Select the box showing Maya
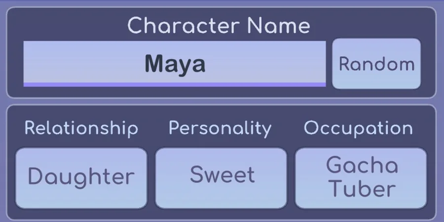 click(x=175, y=64)
